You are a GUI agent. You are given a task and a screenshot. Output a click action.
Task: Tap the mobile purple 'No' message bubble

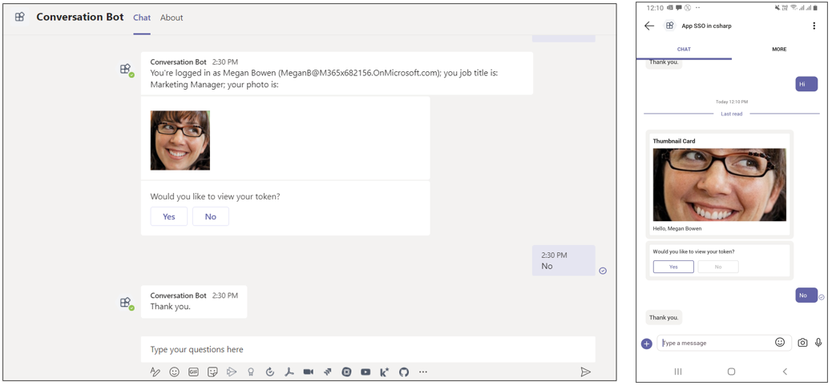[x=806, y=296]
